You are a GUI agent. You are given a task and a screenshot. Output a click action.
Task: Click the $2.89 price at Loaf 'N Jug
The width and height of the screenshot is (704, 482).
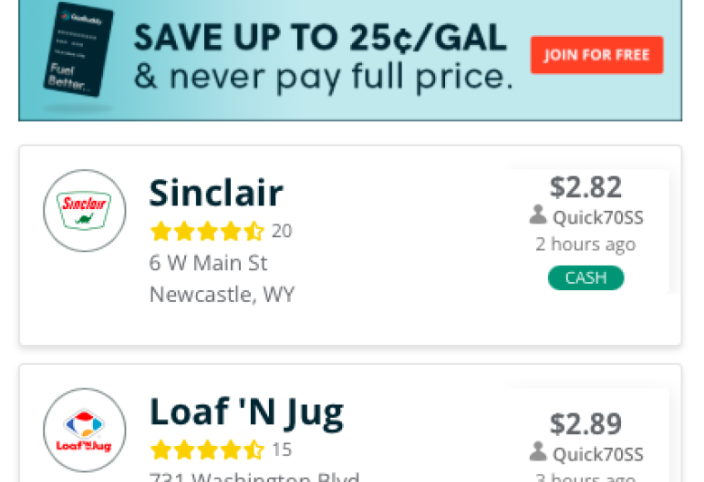(x=586, y=423)
